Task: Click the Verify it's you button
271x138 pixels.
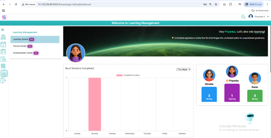Action: point(254,4)
